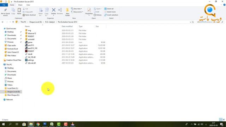This screenshot has width=226, height=127.
Task: Click Paste shortcut in ribbon
Action: [x=29, y=15]
